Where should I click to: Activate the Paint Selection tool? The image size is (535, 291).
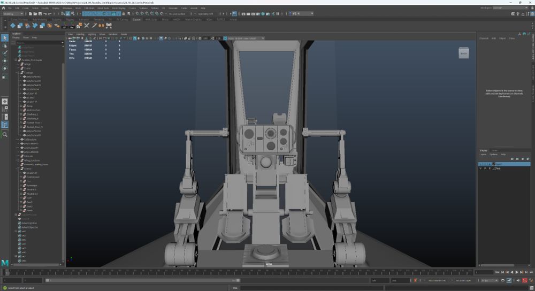5,53
